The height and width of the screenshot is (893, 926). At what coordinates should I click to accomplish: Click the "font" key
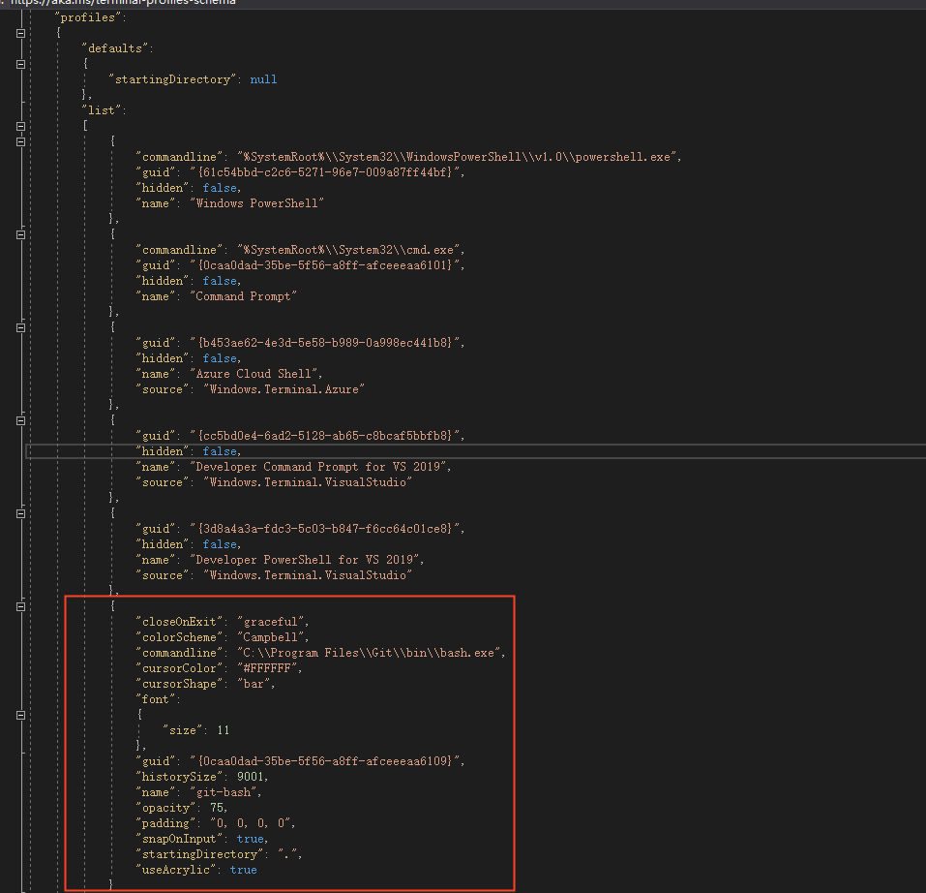(156, 699)
